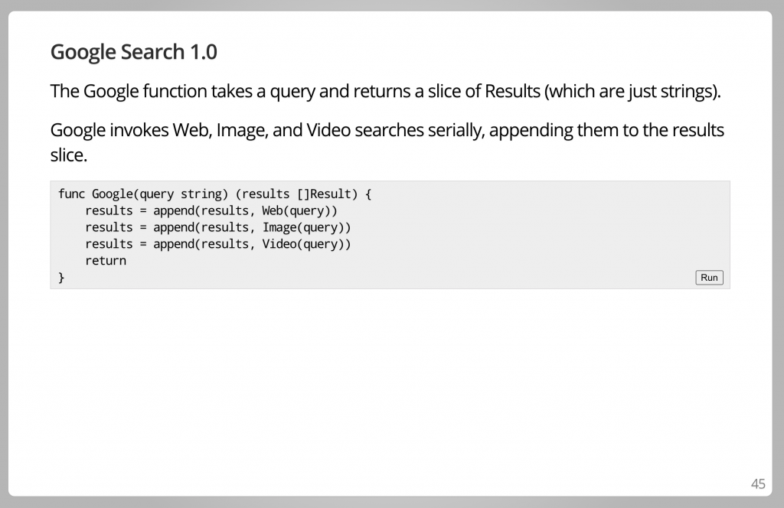The height and width of the screenshot is (508, 784).
Task: Click the Video(query) call in the code
Action: click(x=303, y=244)
